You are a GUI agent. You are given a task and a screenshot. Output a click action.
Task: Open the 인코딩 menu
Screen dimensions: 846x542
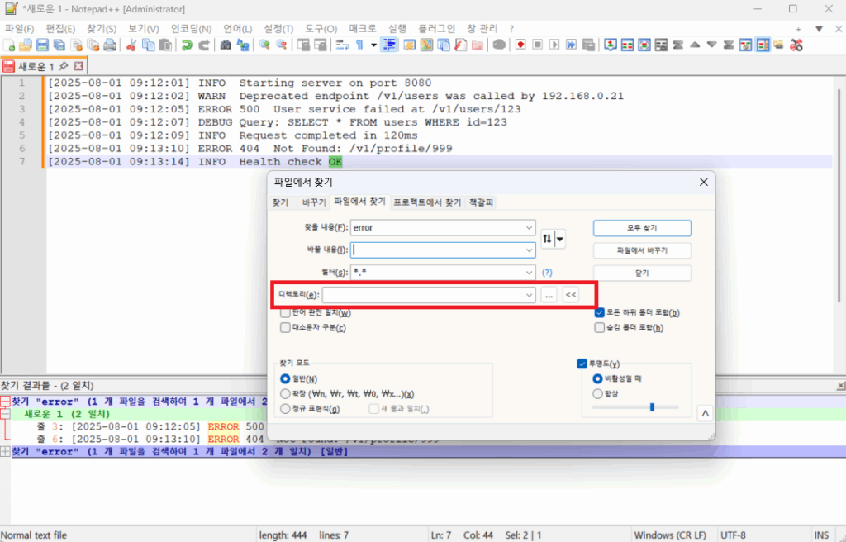[x=191, y=28]
